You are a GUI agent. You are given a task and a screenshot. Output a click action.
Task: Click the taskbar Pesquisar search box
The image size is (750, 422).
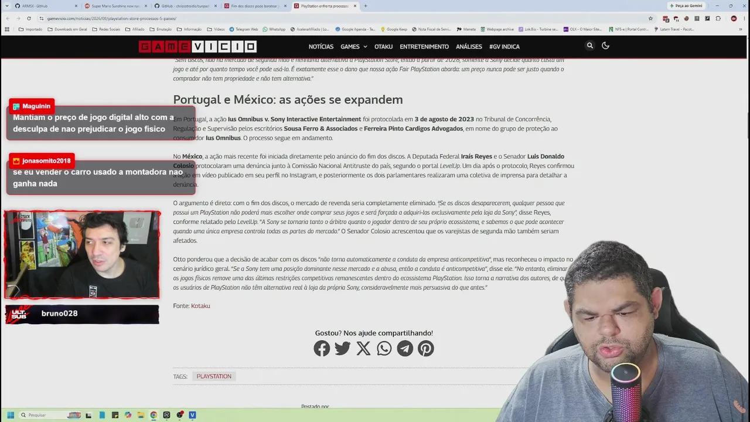50,415
